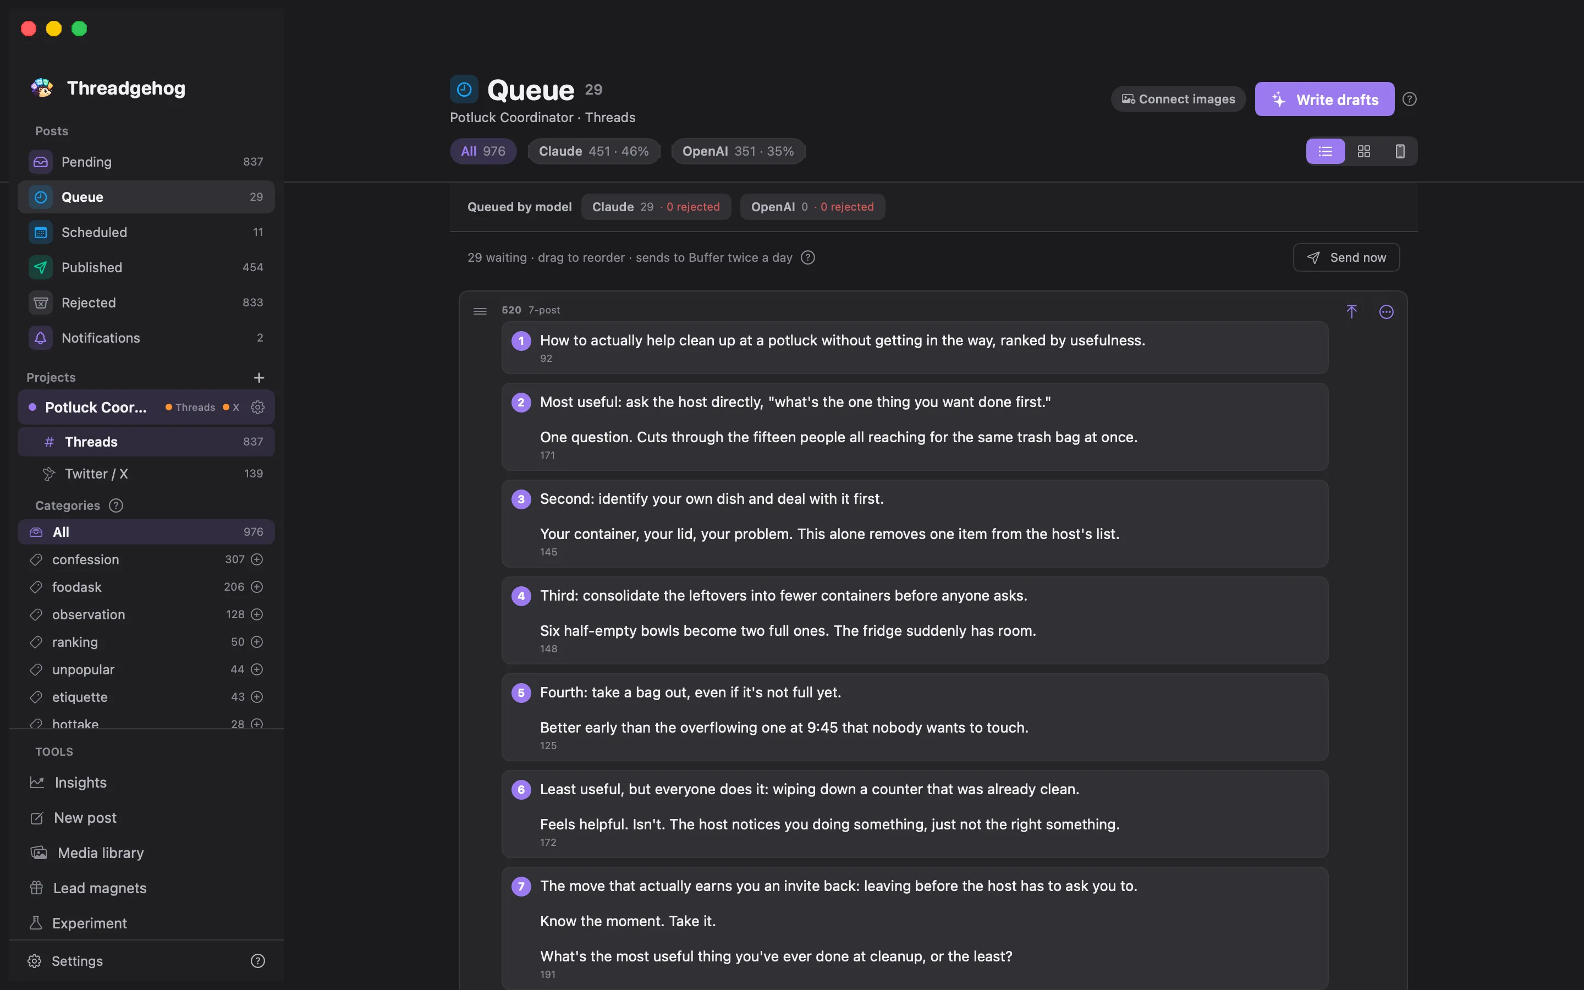Add a new project with plus icon

click(x=259, y=377)
